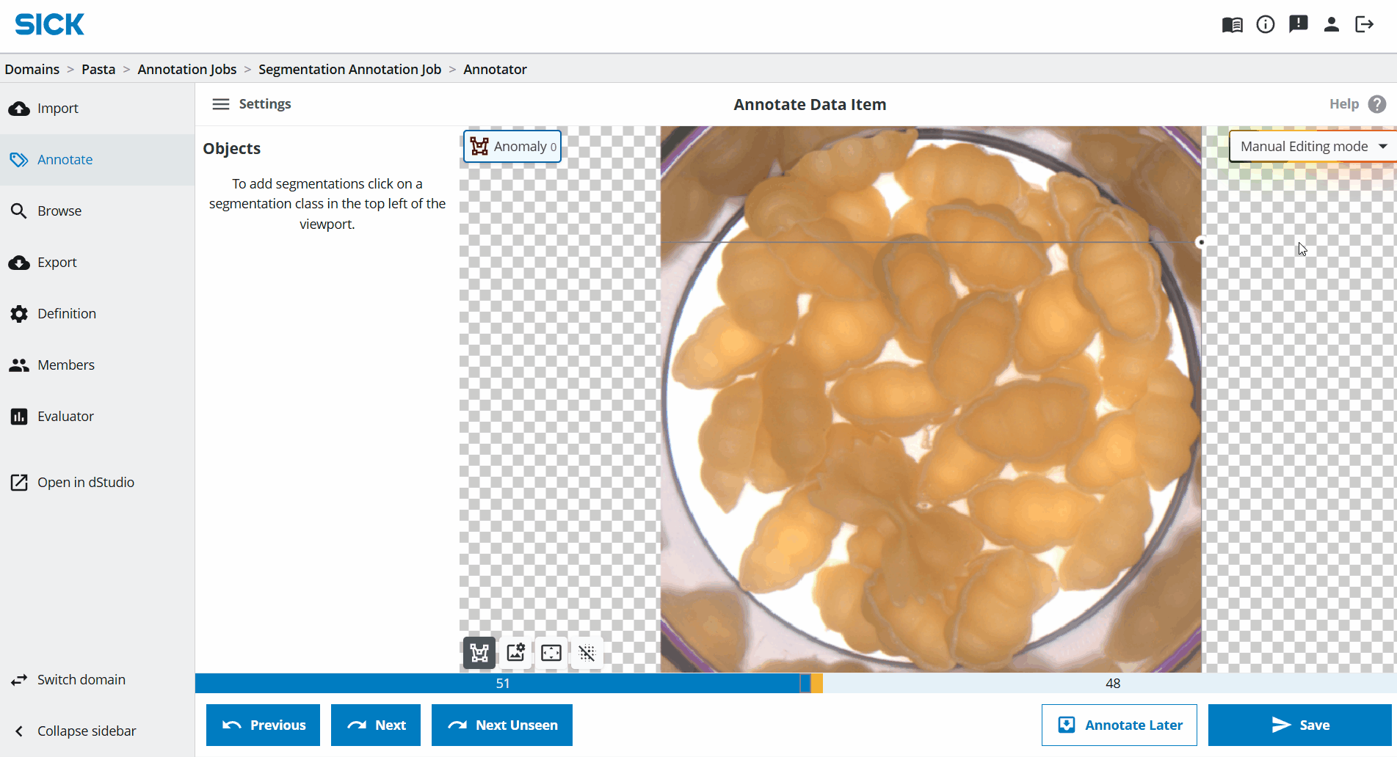1397x757 pixels.
Task: Click the unannotated progress segment 48
Action: point(1110,684)
